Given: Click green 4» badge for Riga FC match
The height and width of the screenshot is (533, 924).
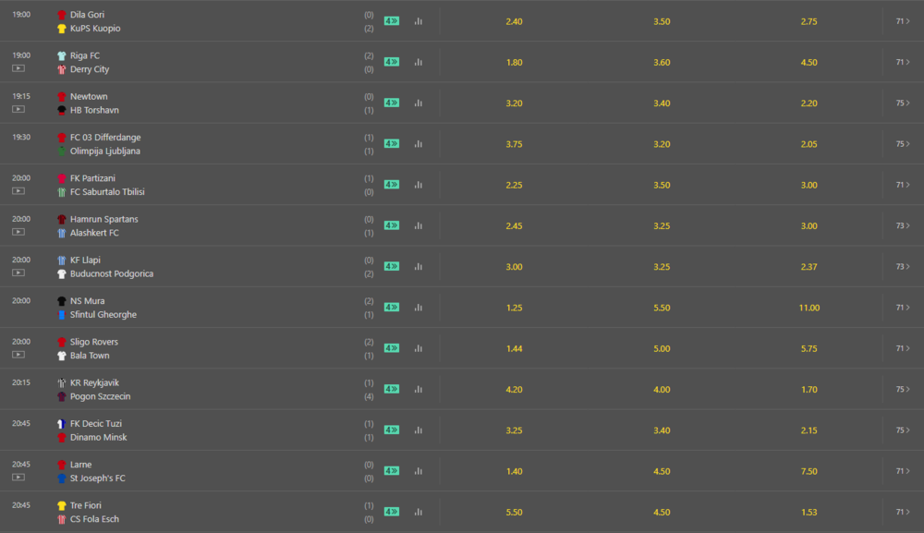Looking at the screenshot, I should coord(392,62).
